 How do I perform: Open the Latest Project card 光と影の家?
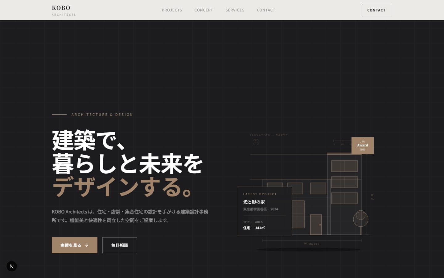[x=265, y=211]
